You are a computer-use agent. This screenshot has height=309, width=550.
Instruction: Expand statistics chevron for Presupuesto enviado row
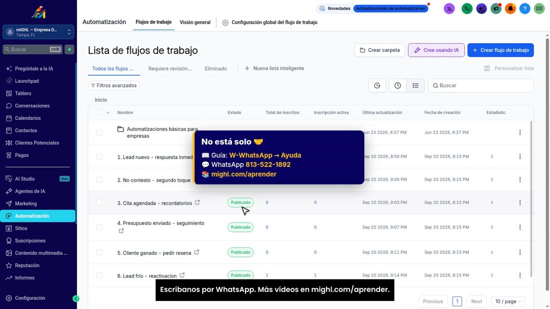492,227
